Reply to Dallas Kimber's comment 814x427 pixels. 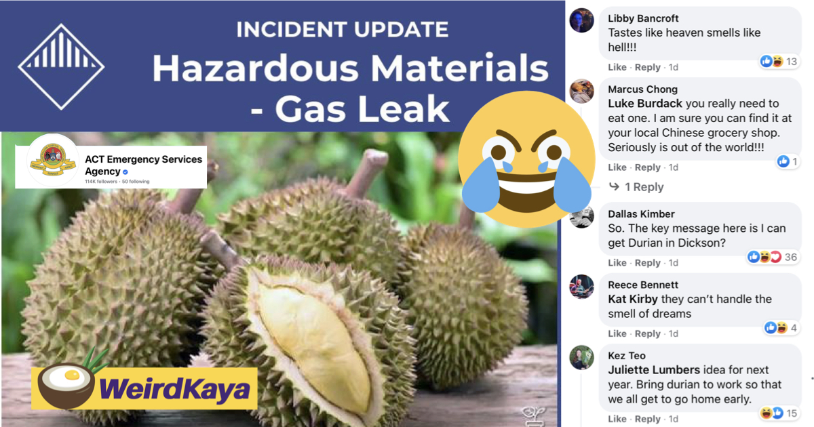(648, 263)
